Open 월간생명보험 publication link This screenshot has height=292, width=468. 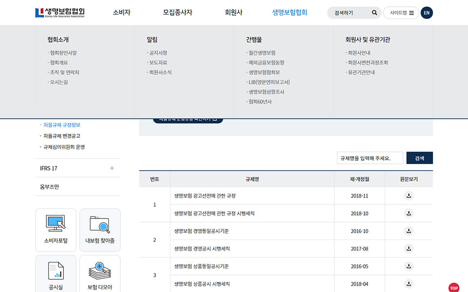coord(262,53)
